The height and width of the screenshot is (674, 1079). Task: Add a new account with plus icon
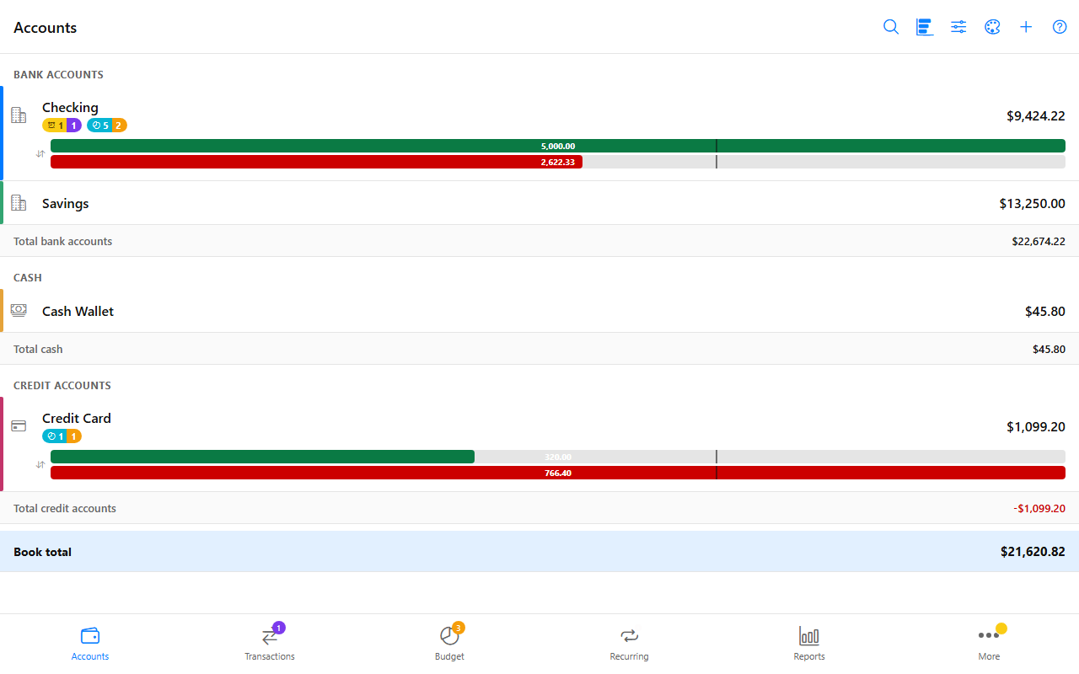click(x=1026, y=27)
